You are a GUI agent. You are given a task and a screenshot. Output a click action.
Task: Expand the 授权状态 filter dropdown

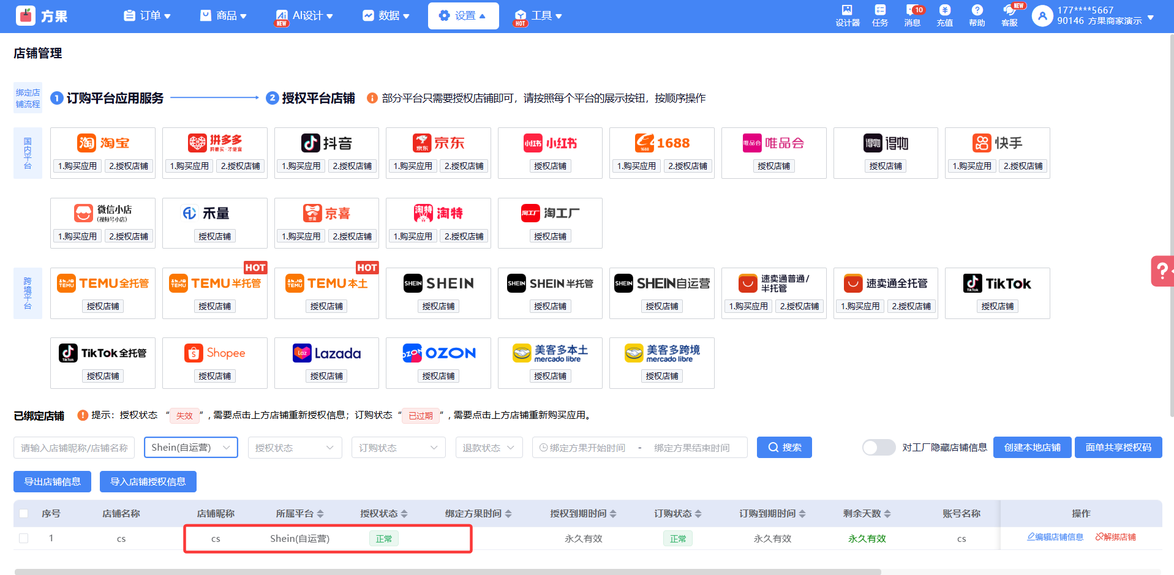point(294,448)
